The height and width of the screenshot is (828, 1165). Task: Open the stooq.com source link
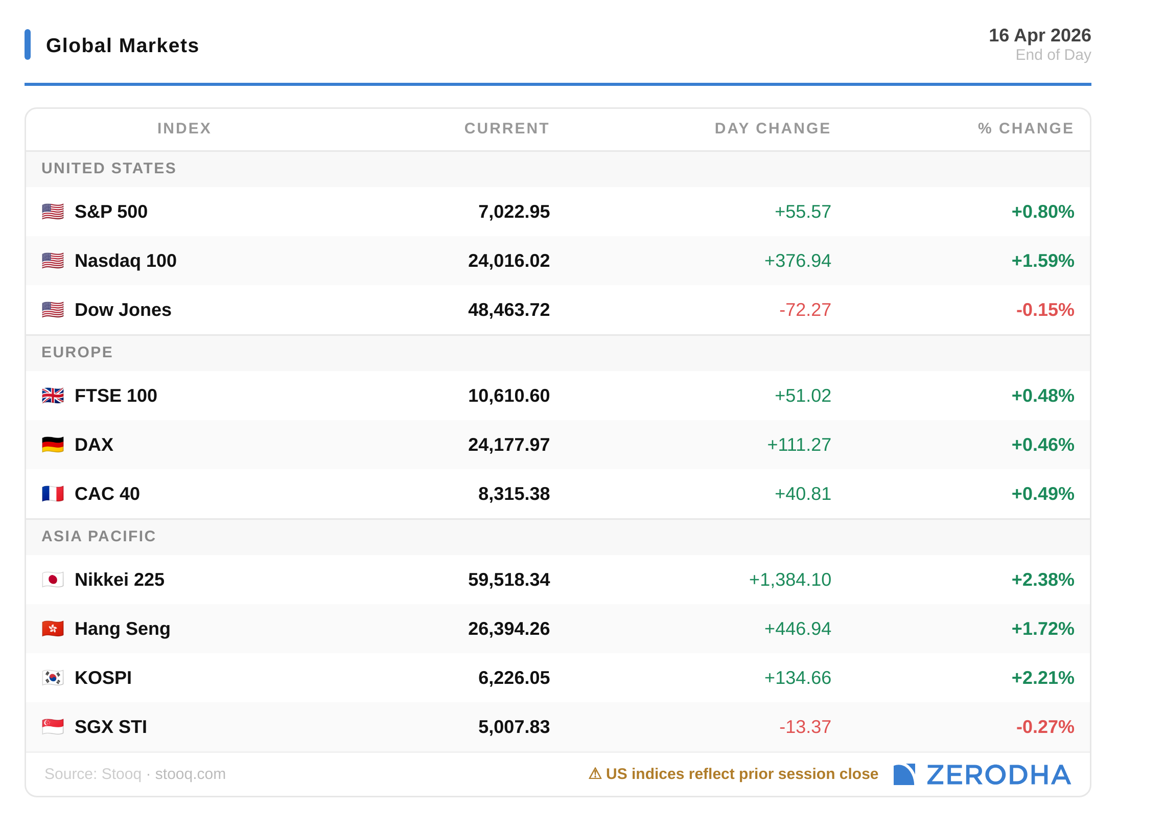[x=190, y=774]
